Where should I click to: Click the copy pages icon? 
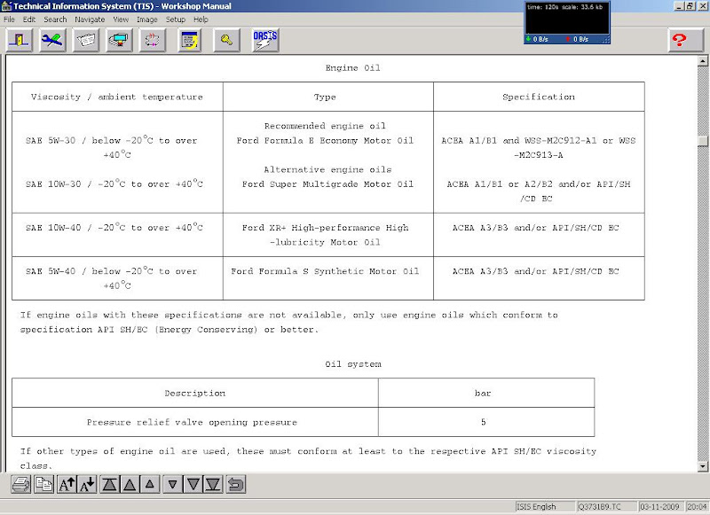43,485
